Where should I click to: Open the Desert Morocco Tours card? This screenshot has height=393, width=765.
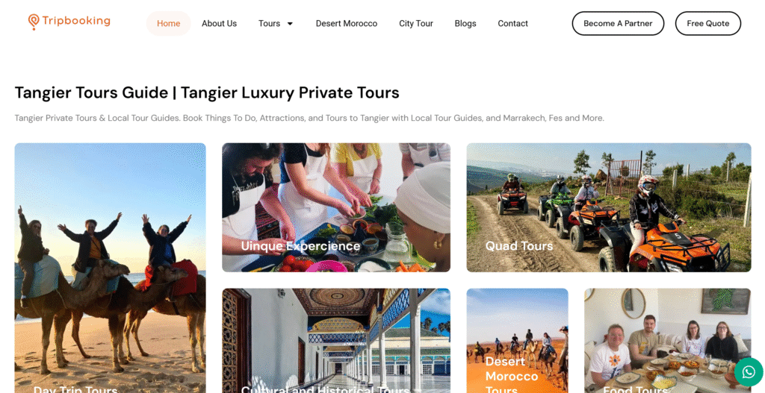coord(517,341)
